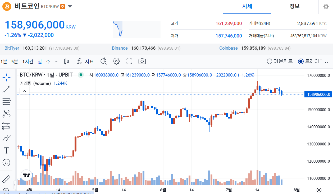Click the Coinbase price 159,856,189
This screenshot has height=194, width=333.
[x=253, y=48]
